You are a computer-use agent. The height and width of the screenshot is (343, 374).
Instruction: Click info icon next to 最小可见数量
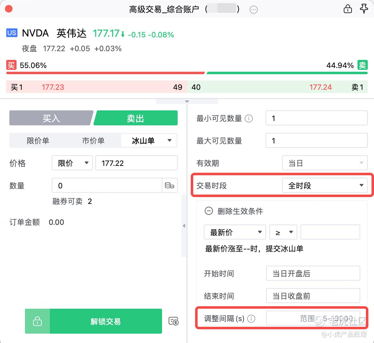click(x=249, y=118)
